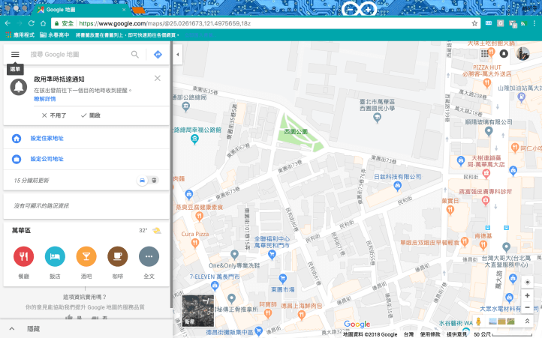
Task: Zoom out on the map
Action: tap(527, 307)
